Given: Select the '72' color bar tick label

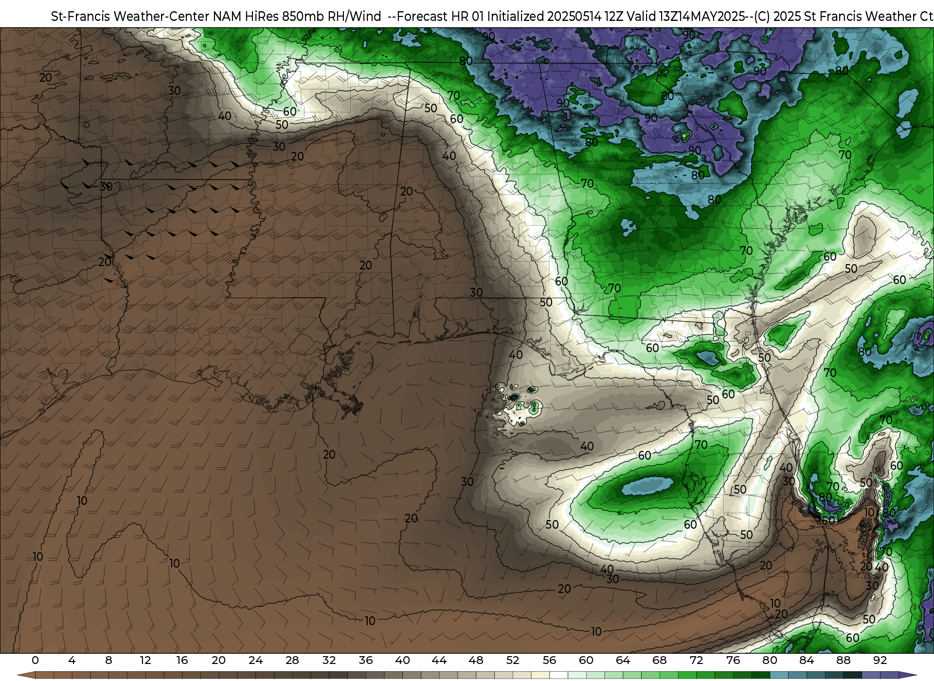Looking at the screenshot, I should coord(696,660).
